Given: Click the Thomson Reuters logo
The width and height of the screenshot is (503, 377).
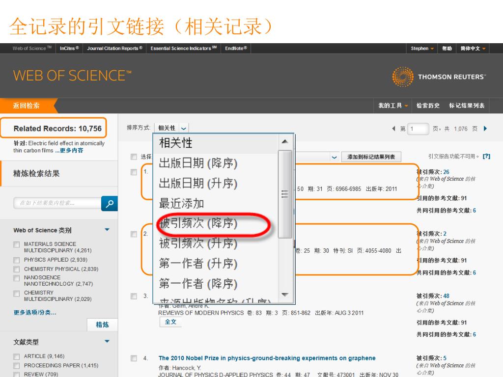Looking at the screenshot, I should (439, 77).
